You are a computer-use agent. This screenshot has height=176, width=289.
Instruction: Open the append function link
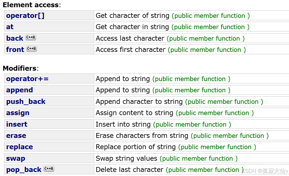click(20, 90)
